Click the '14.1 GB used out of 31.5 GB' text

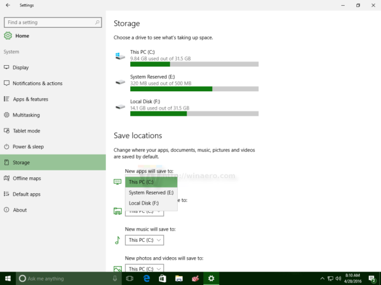click(159, 108)
